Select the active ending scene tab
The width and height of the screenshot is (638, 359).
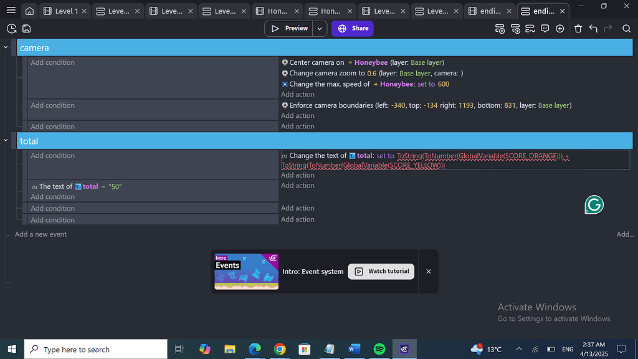click(541, 11)
